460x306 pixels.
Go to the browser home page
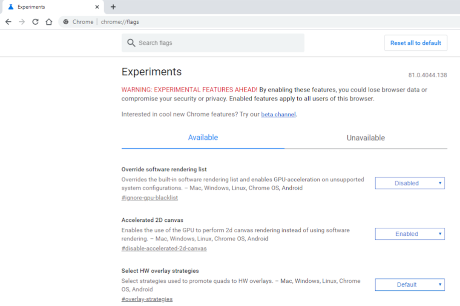point(49,22)
